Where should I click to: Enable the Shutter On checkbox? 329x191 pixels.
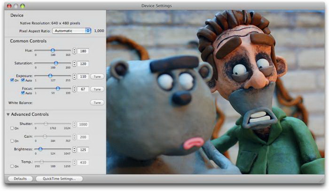click(12, 128)
